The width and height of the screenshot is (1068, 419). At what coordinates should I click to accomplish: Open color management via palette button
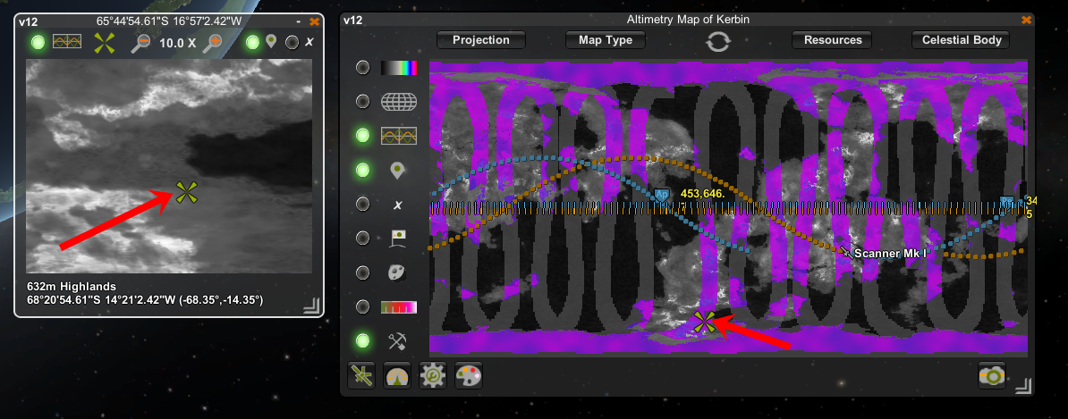click(x=469, y=375)
